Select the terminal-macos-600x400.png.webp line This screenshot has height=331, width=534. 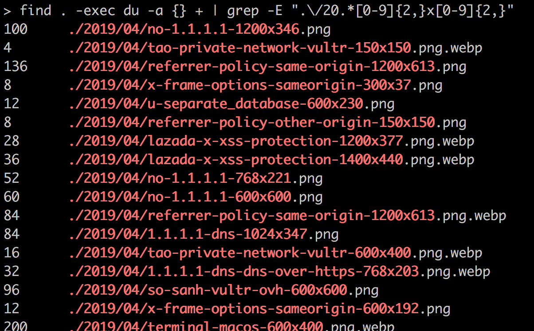[232, 326]
